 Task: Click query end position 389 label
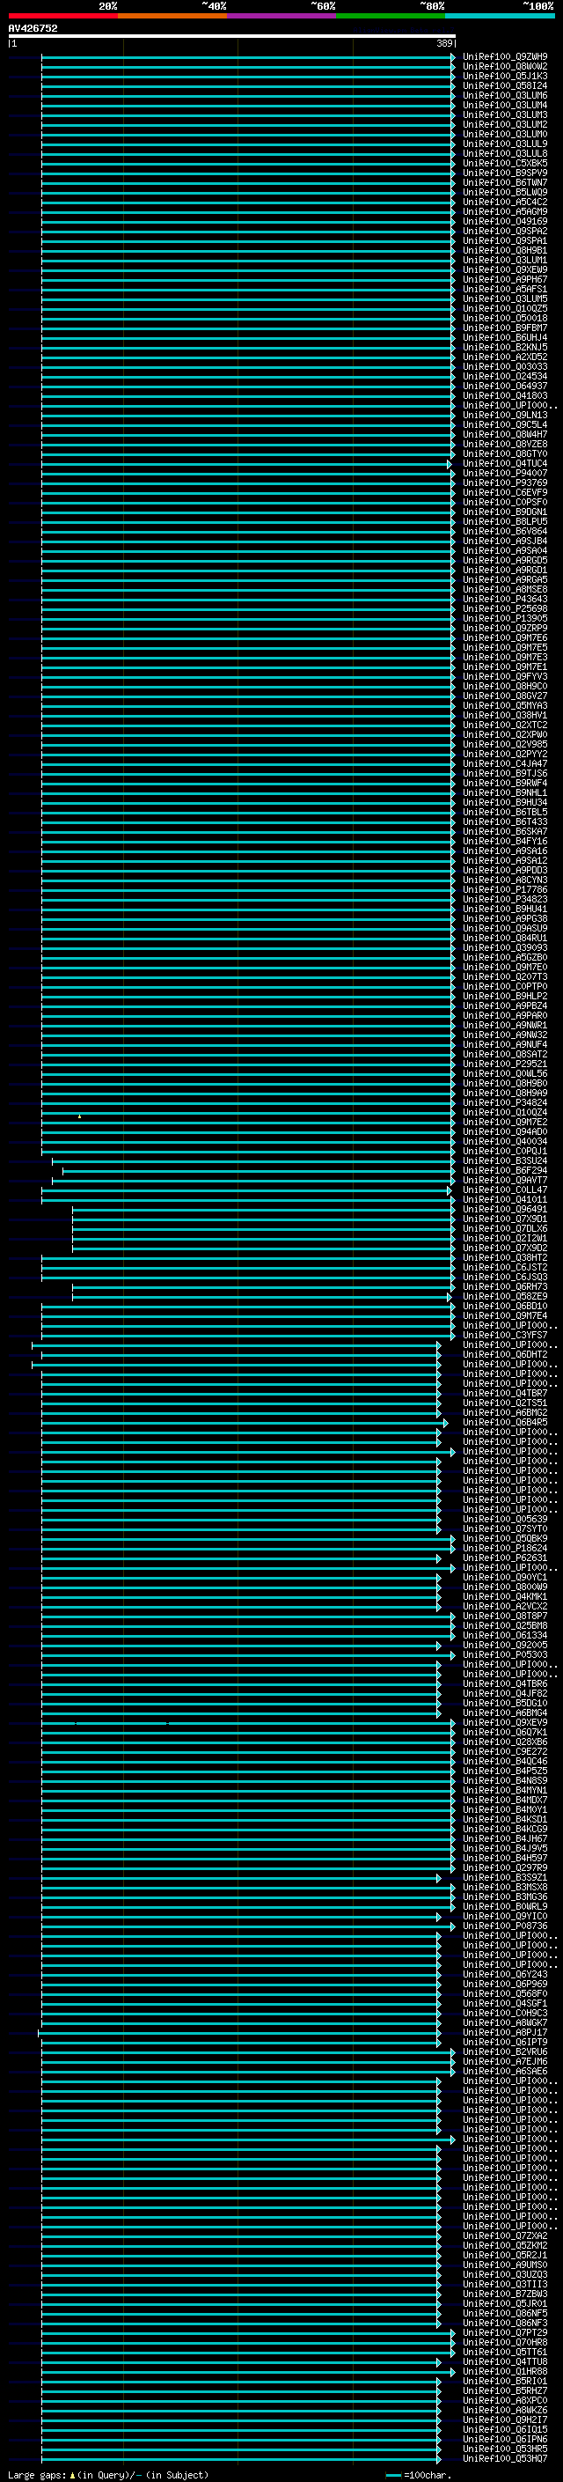(444, 43)
